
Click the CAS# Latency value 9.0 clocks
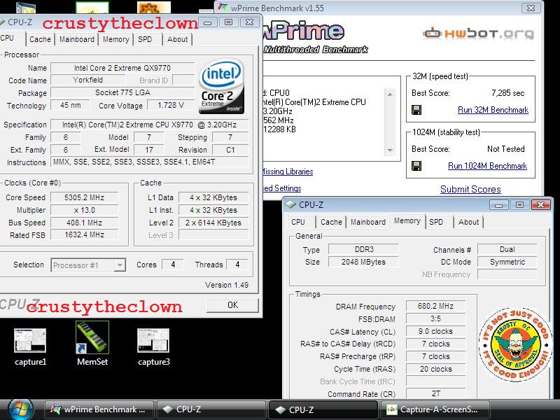click(x=435, y=331)
